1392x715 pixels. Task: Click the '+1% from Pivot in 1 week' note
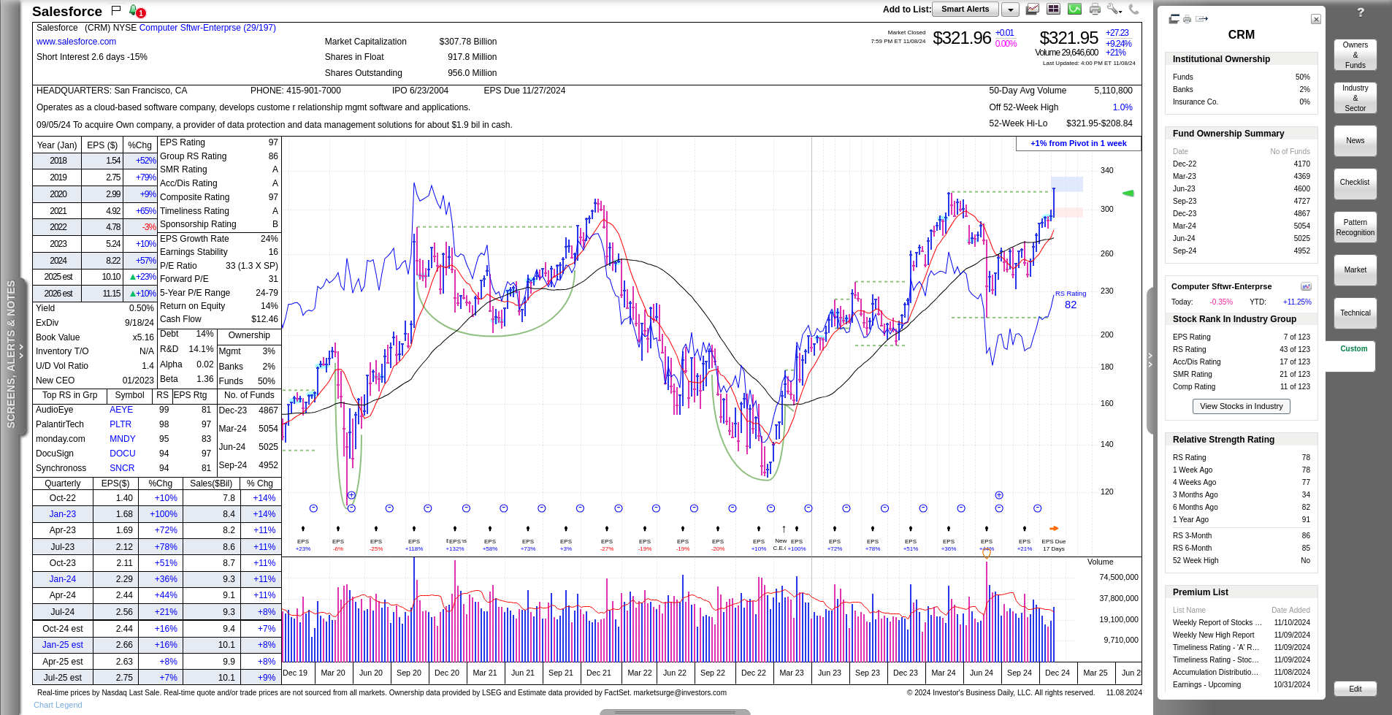coord(1078,143)
